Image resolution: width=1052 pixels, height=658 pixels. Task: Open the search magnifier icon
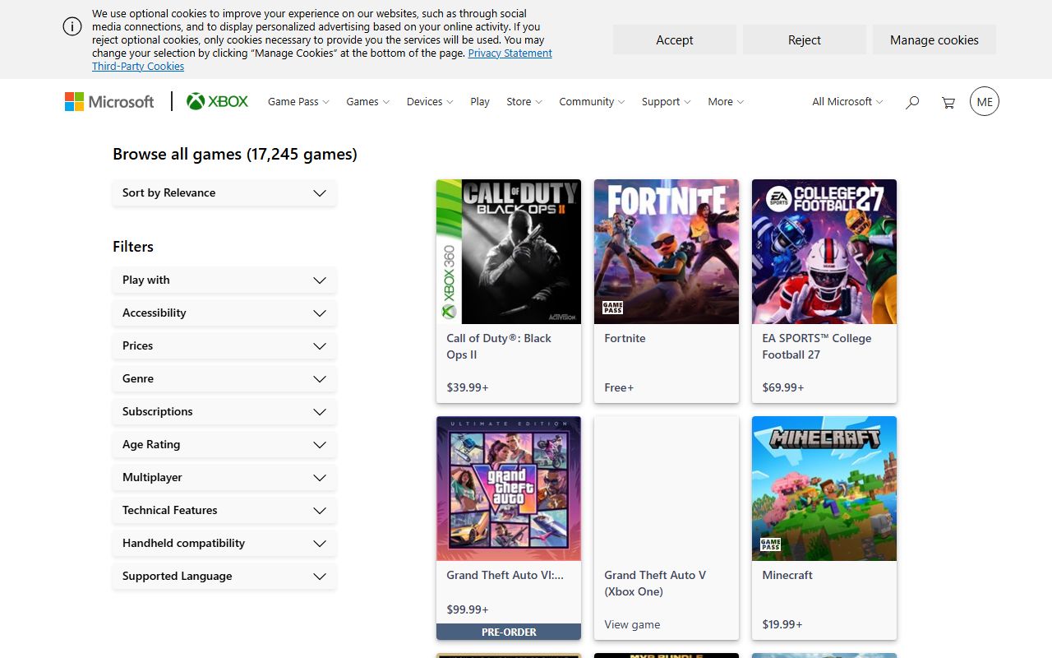tap(912, 102)
